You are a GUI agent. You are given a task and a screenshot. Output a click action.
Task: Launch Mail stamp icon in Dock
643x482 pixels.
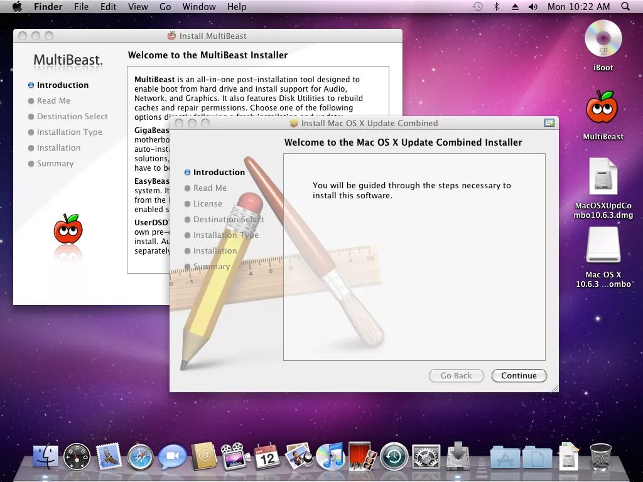pyautogui.click(x=109, y=456)
